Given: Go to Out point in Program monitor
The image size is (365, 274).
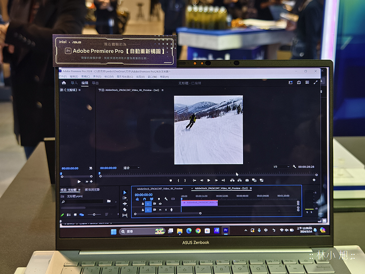Looking at the screenshot, I should (223, 180).
